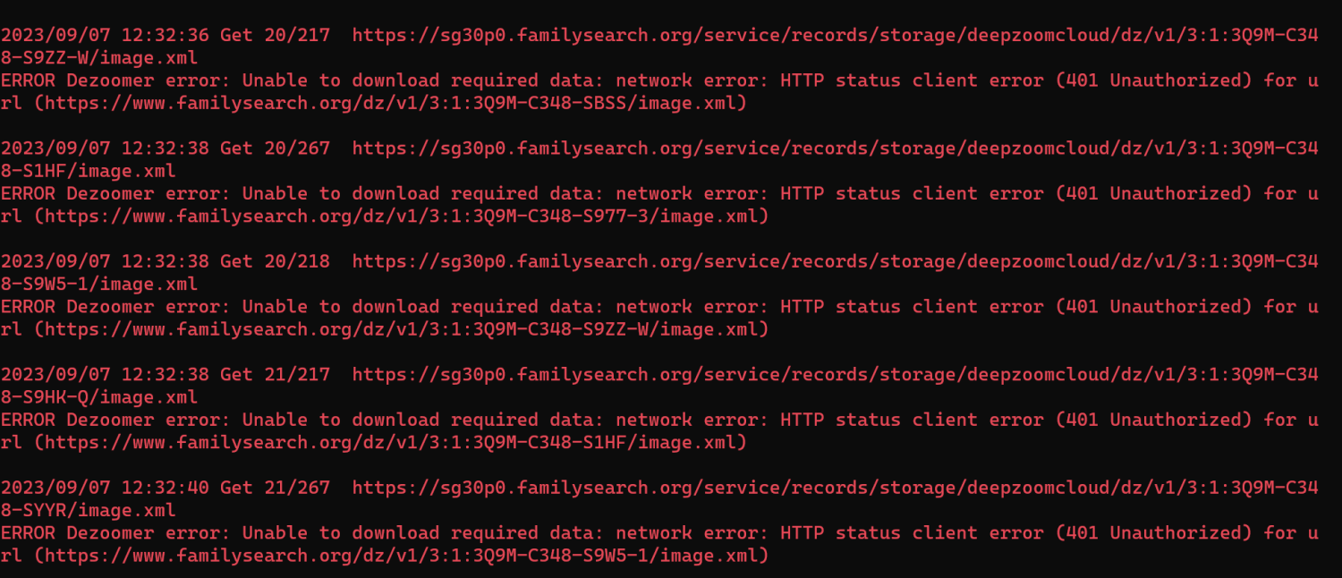This screenshot has width=1342, height=578.
Task: Click the Get 20/267 progress counter
Action: click(x=275, y=149)
